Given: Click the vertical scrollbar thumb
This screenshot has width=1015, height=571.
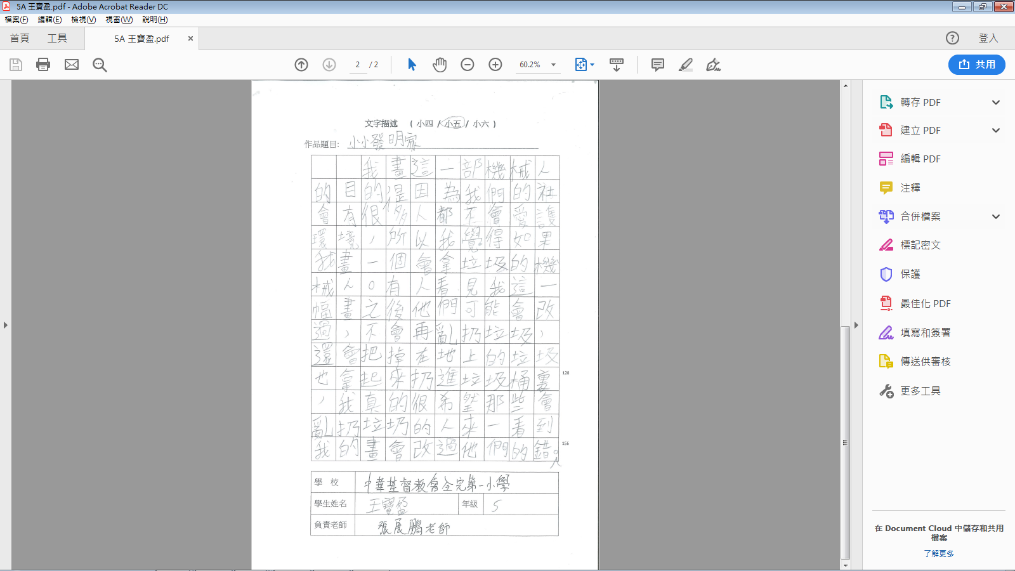Looking at the screenshot, I should [845, 442].
